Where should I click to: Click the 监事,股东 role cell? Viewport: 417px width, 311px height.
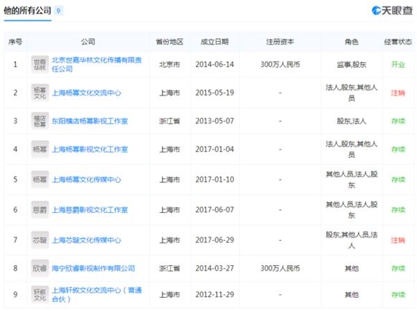click(x=352, y=65)
